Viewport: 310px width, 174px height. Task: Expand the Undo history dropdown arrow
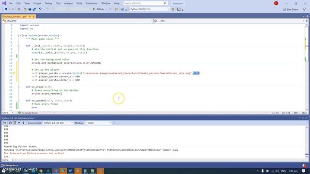point(44,9)
